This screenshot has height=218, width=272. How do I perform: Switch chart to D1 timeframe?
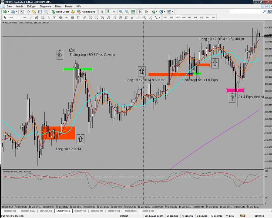pos(201,17)
